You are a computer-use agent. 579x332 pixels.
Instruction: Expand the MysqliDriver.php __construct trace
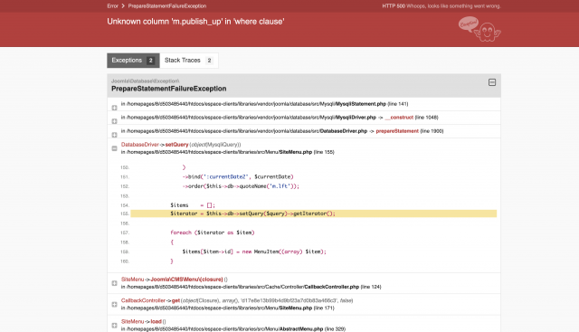(115, 121)
